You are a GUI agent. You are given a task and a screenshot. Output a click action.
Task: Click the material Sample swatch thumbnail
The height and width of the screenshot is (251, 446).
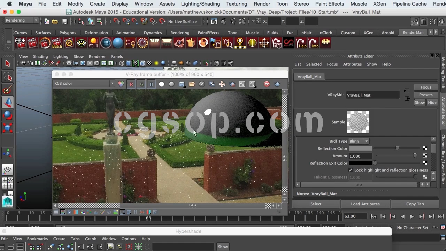click(x=358, y=122)
